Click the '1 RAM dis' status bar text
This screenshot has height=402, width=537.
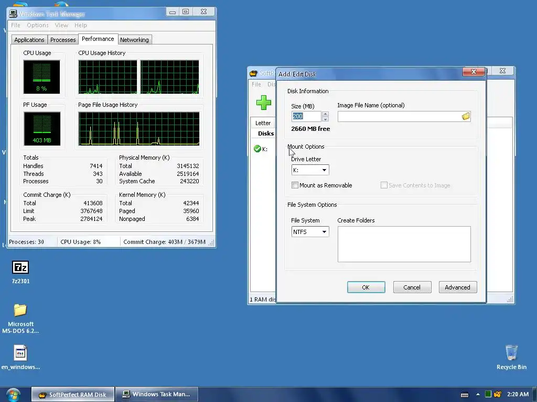coord(262,299)
